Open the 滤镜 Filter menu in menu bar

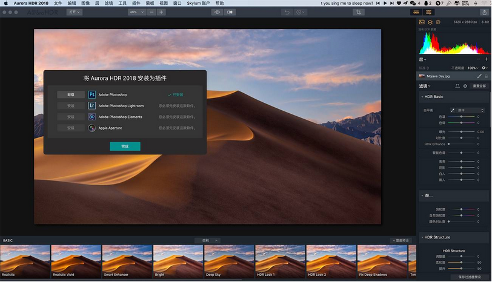[x=108, y=3]
